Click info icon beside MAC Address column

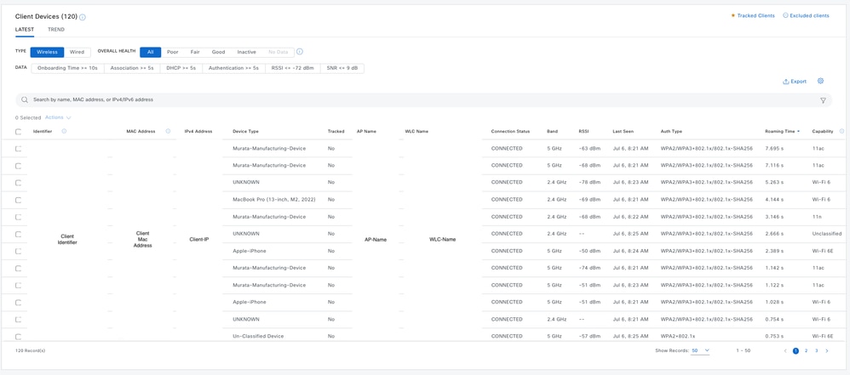168,131
